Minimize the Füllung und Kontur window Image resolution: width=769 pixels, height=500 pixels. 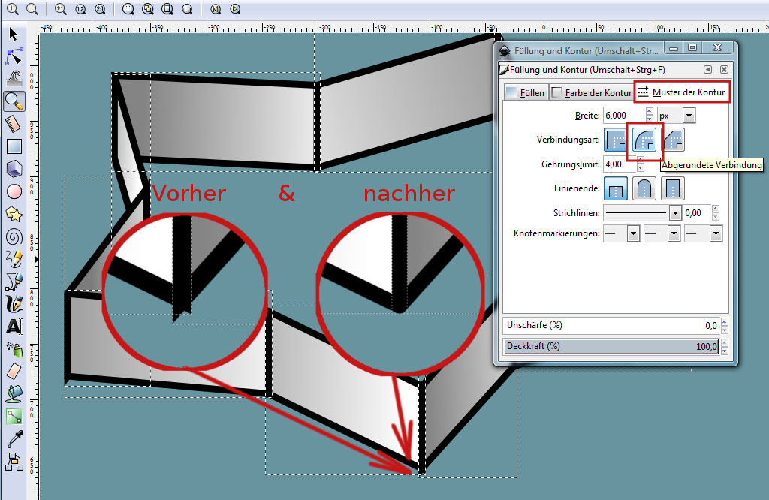674,48
